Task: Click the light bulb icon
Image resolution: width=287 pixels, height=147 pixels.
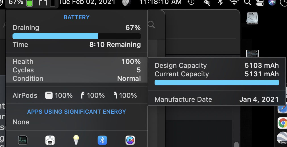Action: 76,140
